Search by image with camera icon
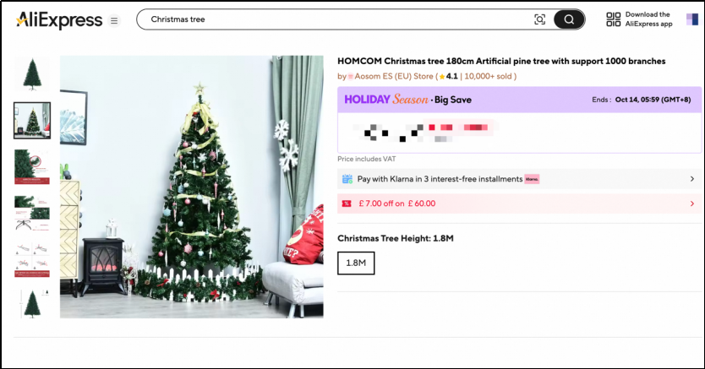Screen dimensions: 705x369 [539, 19]
